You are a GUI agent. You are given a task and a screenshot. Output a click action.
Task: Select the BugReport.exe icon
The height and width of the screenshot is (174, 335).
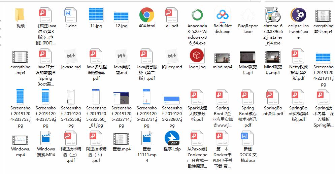[x=247, y=15]
